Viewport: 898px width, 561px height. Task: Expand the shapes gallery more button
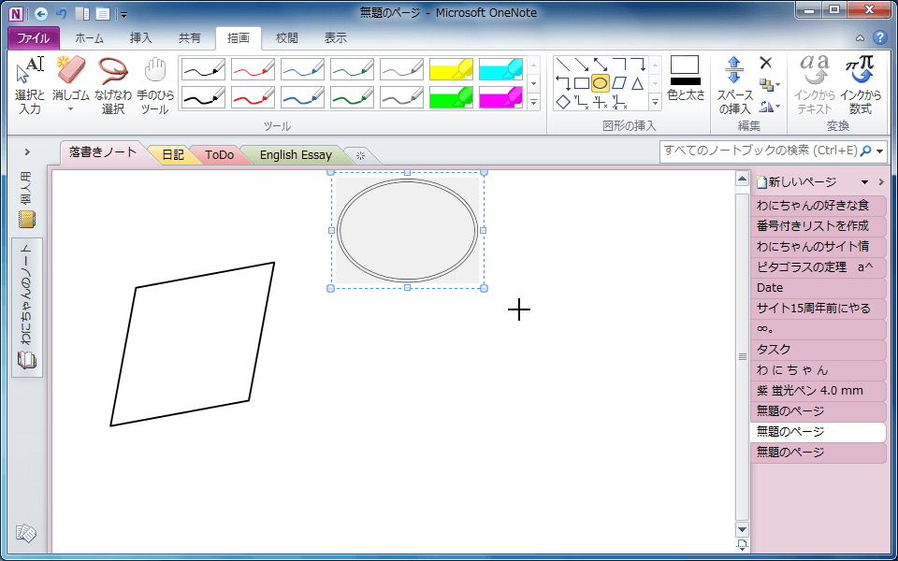point(656,103)
